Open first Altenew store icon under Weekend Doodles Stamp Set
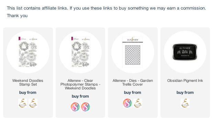 tap(23, 103)
